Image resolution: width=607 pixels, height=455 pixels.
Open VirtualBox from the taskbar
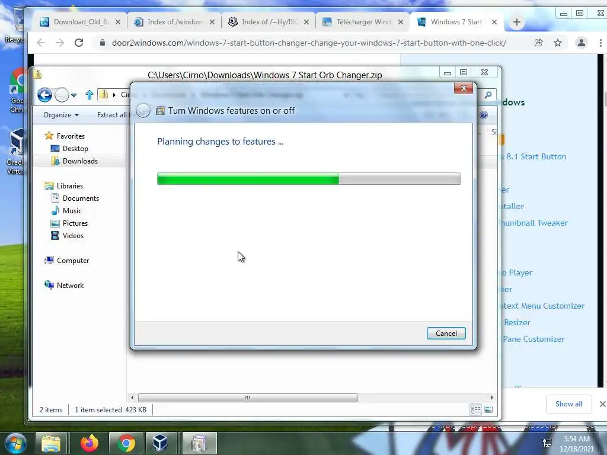point(160,443)
